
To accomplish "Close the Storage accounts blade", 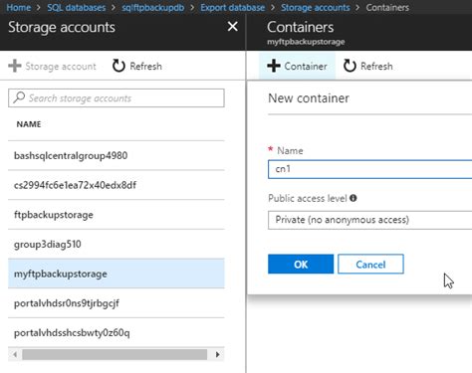I will 233,27.
